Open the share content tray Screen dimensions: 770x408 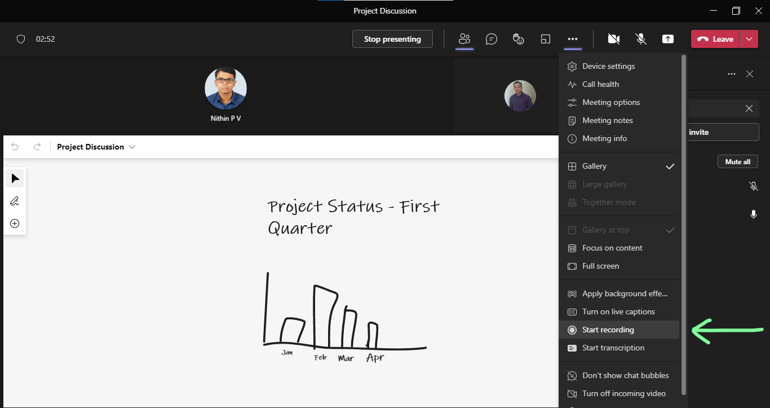[x=667, y=39]
